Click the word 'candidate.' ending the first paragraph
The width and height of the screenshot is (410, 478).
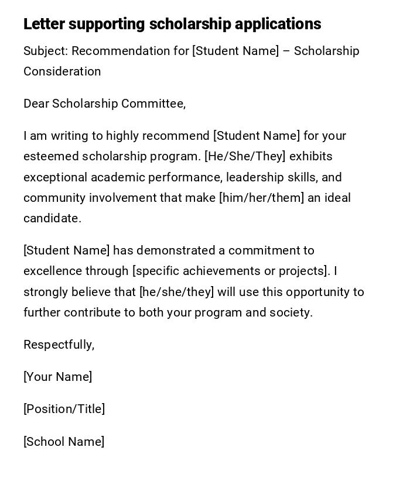[52, 219]
